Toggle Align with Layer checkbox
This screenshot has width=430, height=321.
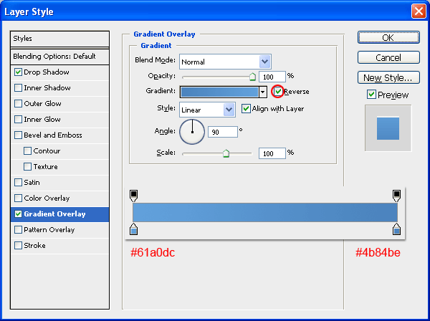coord(246,109)
